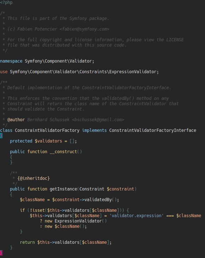Click 'Default implementation of the ConstraintValidatorFactoryInterface.' comment

89,88
